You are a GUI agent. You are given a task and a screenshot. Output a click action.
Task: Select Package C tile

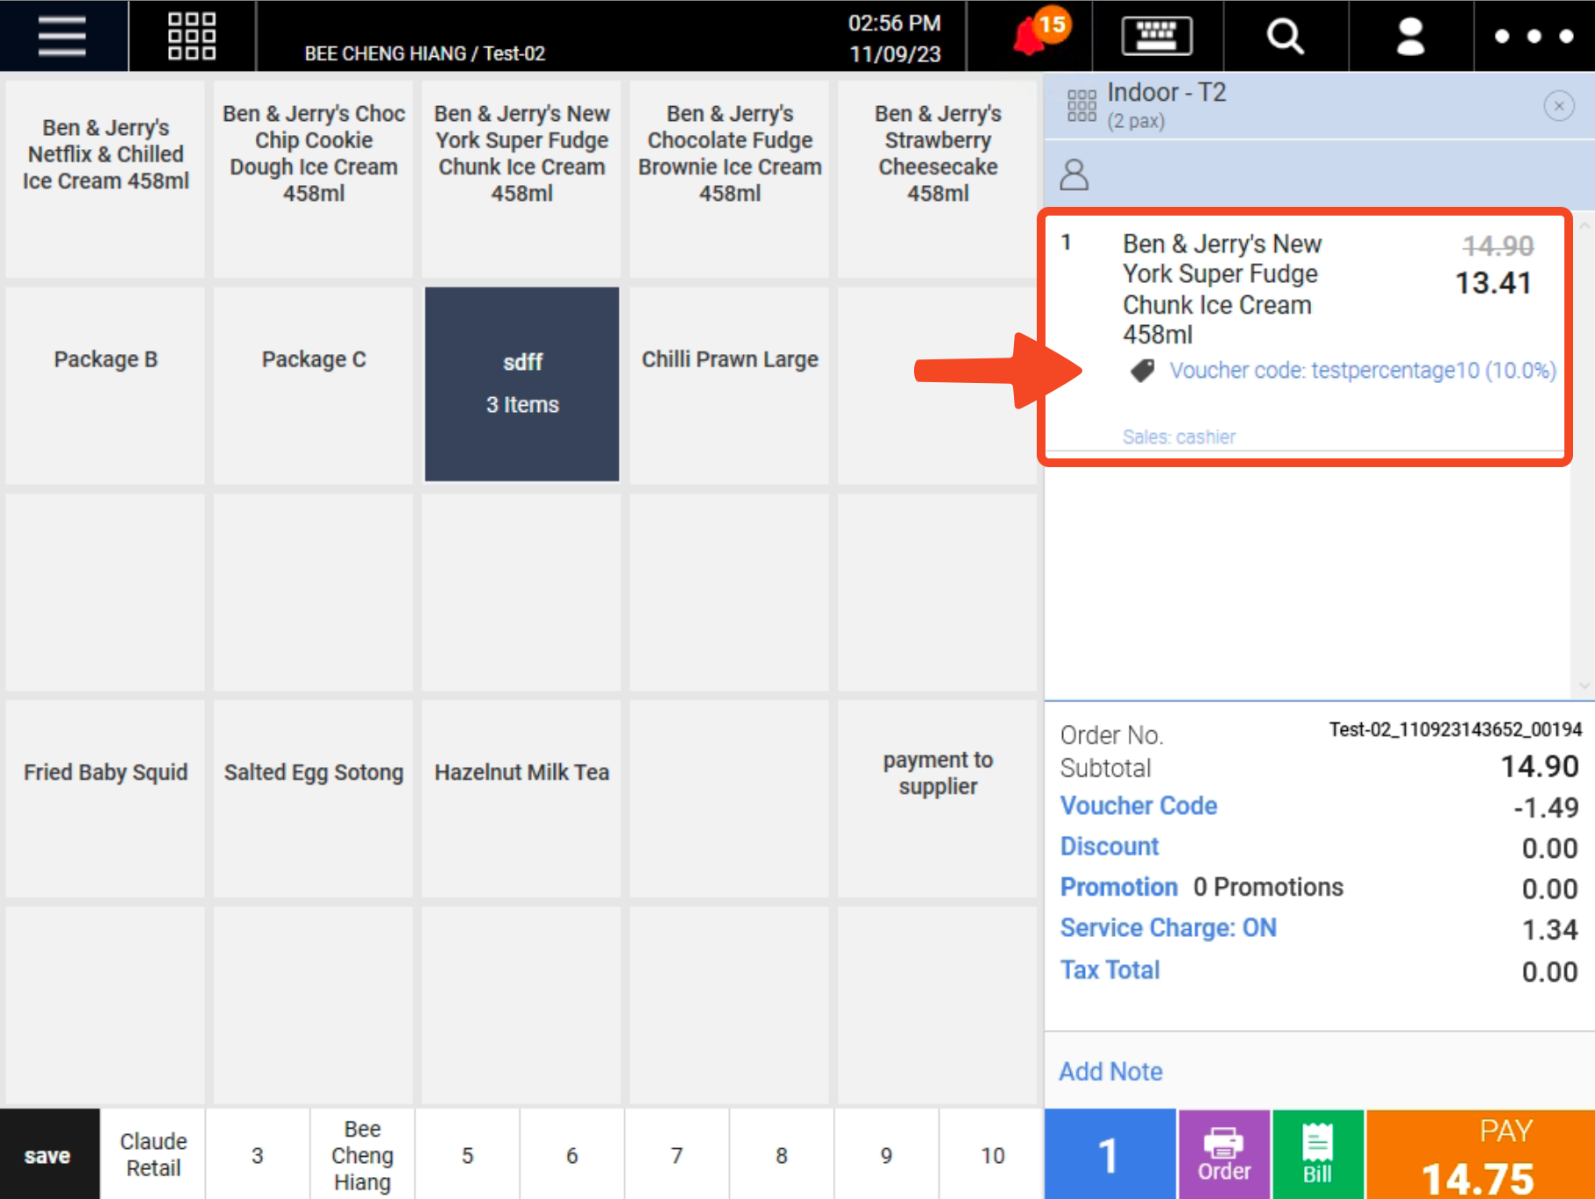click(x=314, y=385)
